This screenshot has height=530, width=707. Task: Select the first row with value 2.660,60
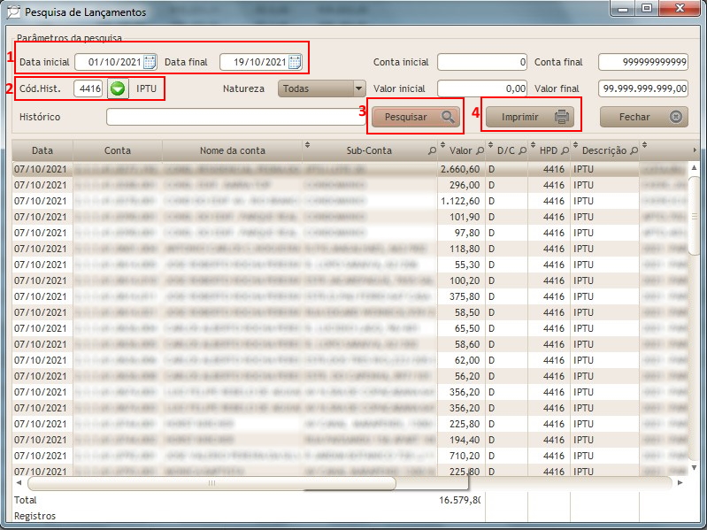265,169
